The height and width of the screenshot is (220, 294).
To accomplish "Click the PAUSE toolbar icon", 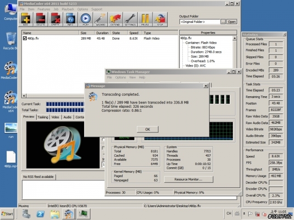I will click(145, 19).
